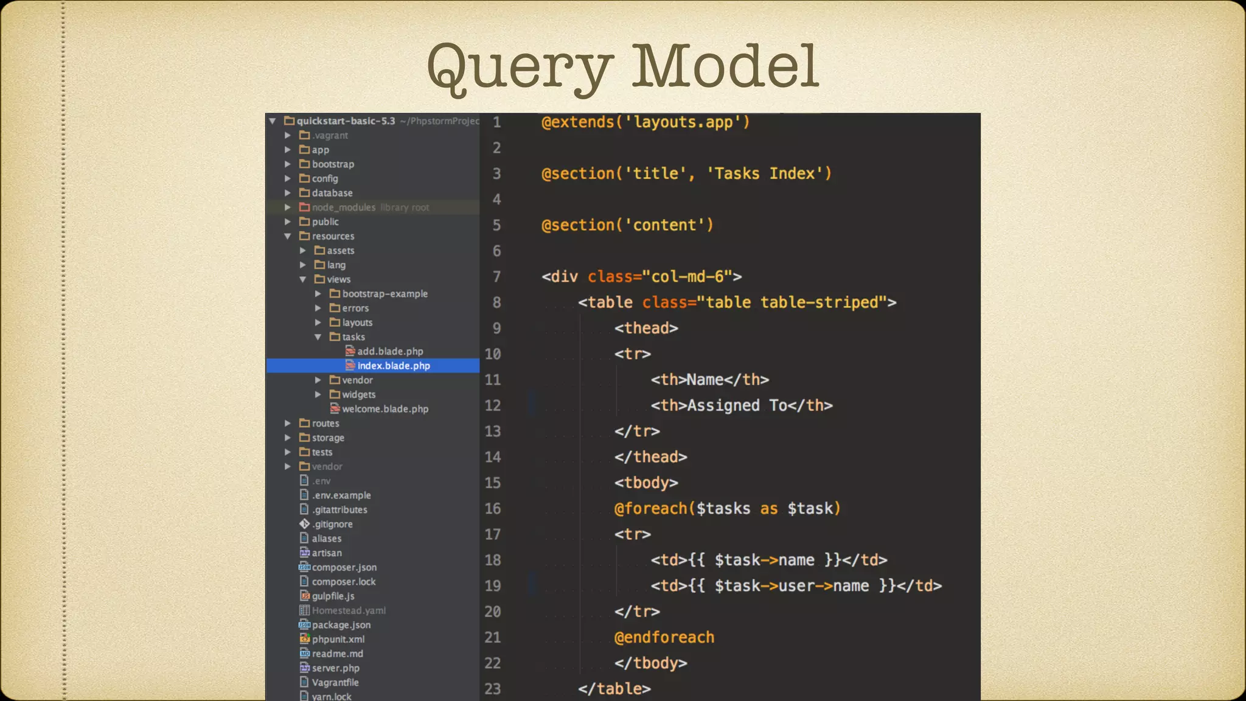1246x701 pixels.
Task: Click the Vagrantfile file icon
Action: [305, 682]
